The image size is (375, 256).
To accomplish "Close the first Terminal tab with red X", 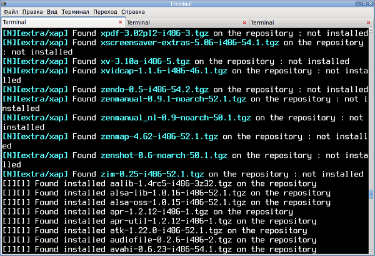I will (x=121, y=22).
